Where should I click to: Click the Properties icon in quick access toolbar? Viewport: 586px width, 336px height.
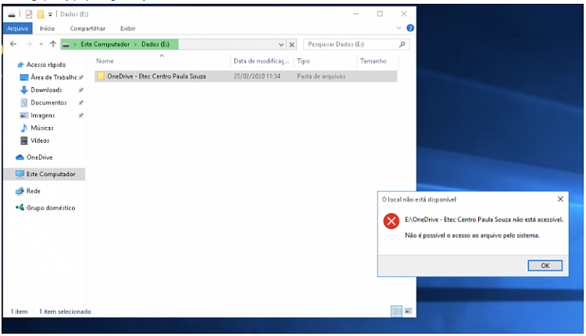pyautogui.click(x=29, y=14)
